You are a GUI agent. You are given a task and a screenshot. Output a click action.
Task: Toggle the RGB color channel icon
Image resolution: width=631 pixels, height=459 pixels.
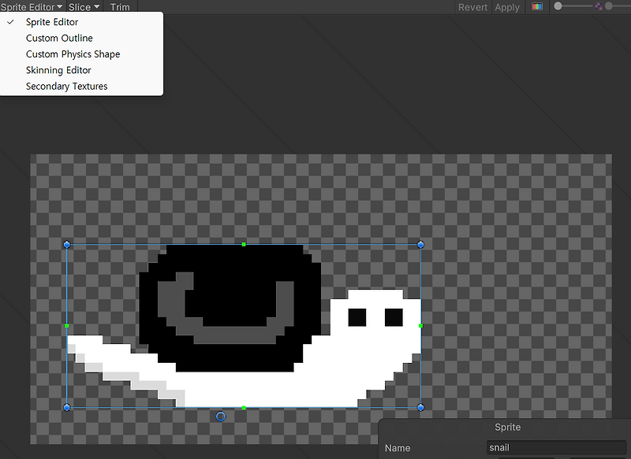[x=537, y=6]
